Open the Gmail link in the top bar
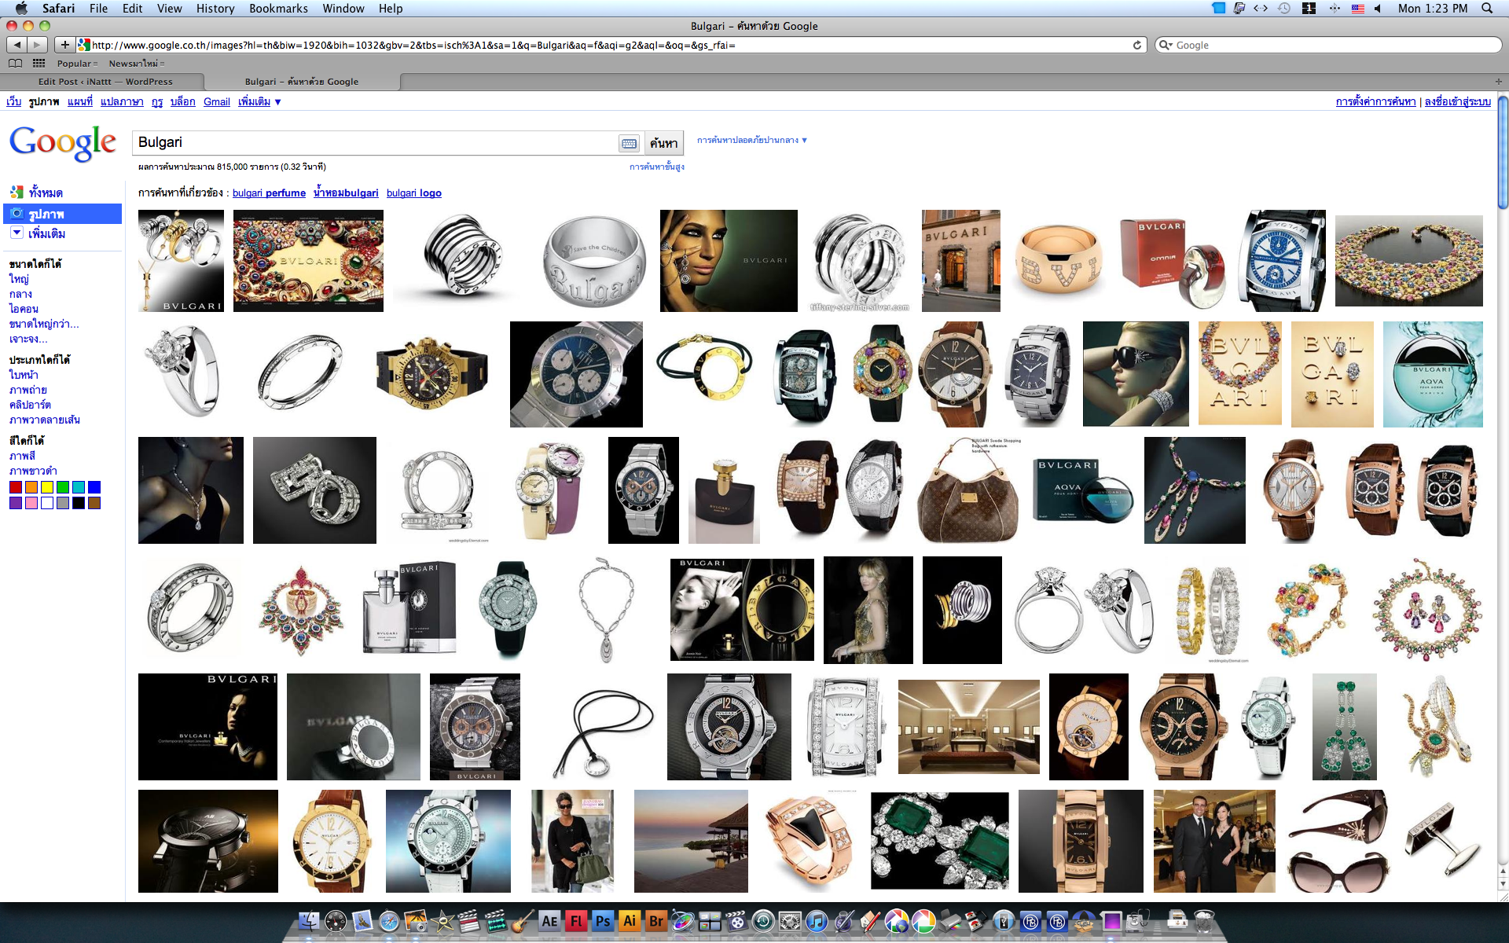The width and height of the screenshot is (1509, 943). [x=217, y=101]
